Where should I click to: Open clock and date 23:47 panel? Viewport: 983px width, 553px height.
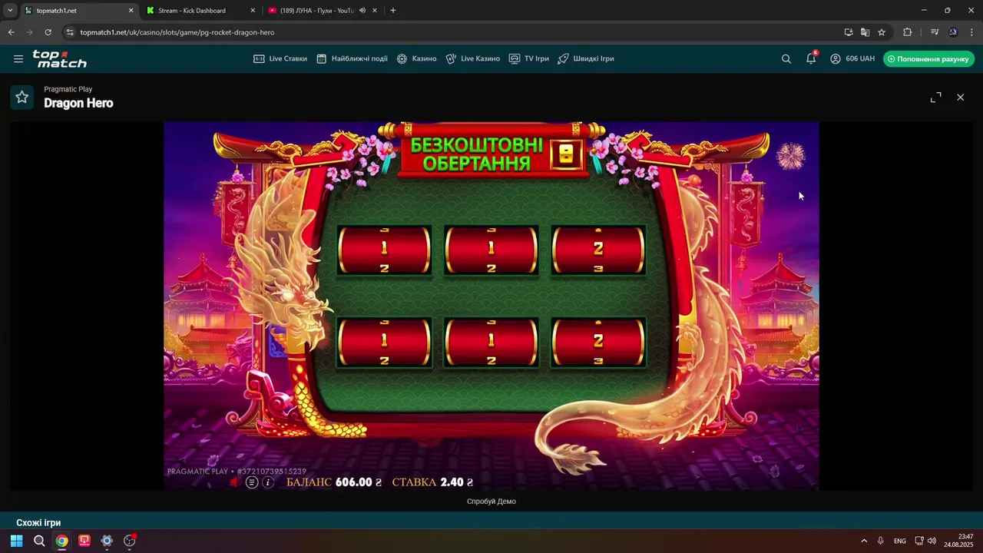pyautogui.click(x=959, y=541)
